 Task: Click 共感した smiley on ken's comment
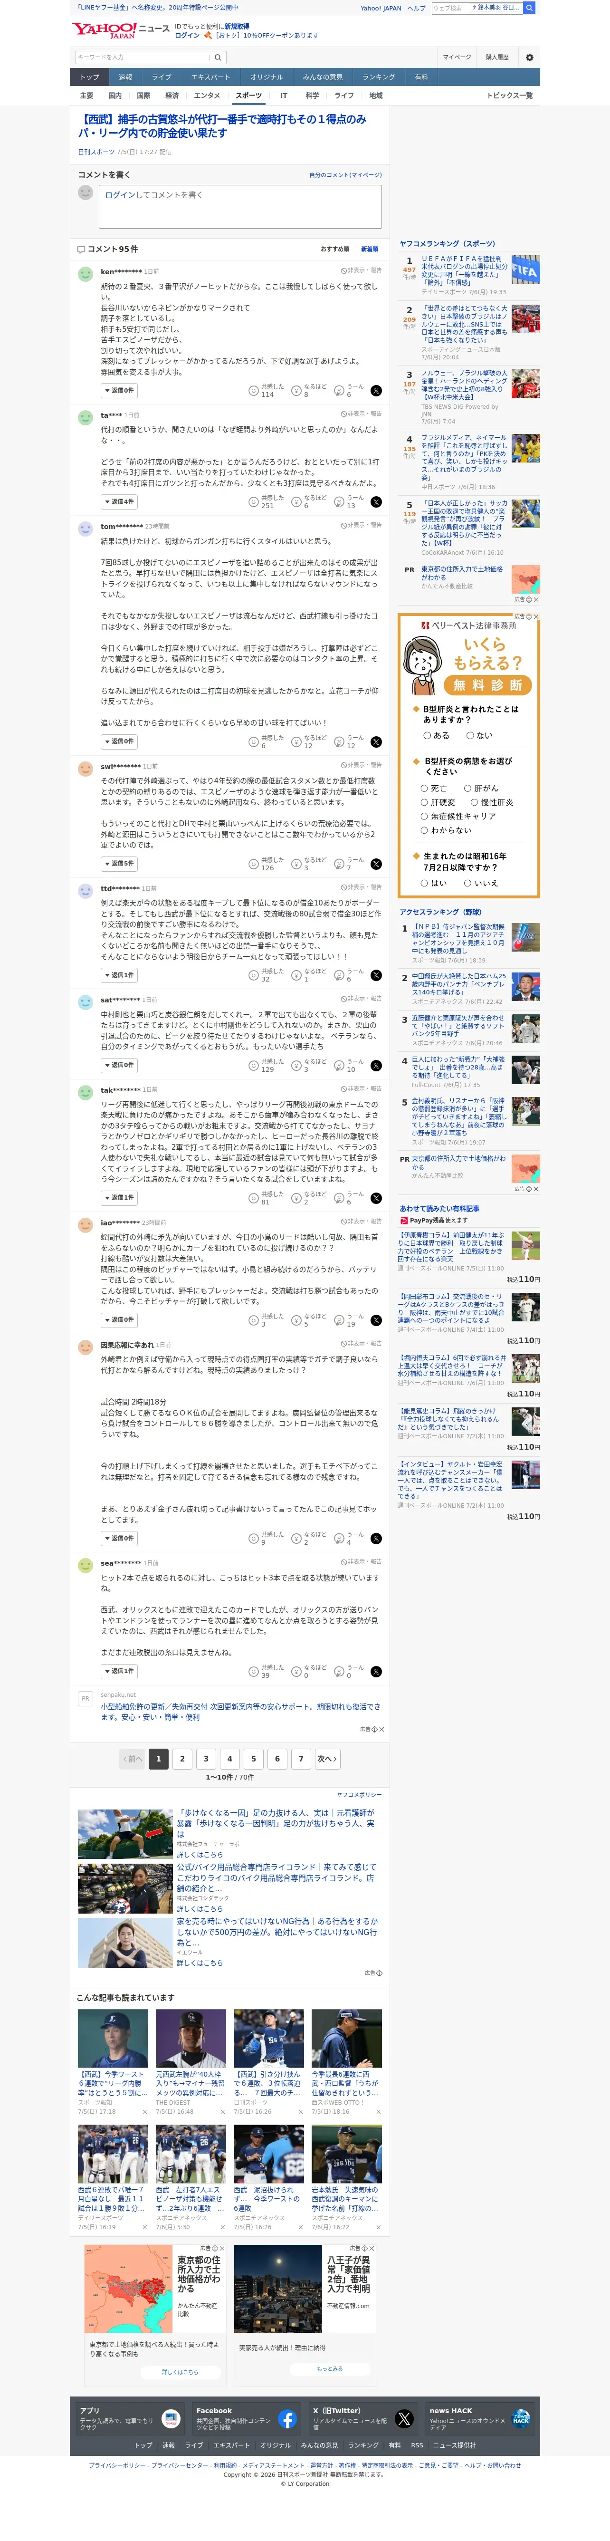click(253, 391)
